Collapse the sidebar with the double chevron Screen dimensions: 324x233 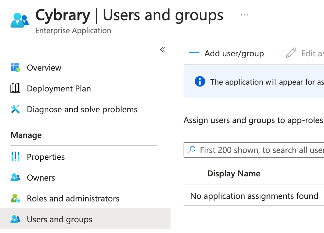tap(163, 49)
